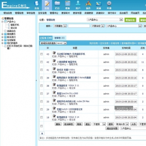
Task: Open the news data table dropdown
Action: coord(53,43)
